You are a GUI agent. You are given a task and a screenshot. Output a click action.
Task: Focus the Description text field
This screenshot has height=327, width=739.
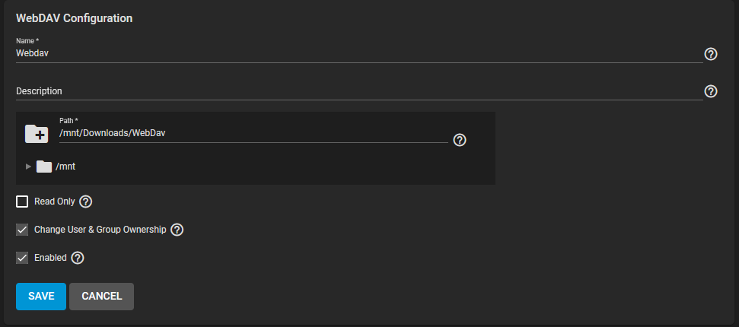point(359,91)
